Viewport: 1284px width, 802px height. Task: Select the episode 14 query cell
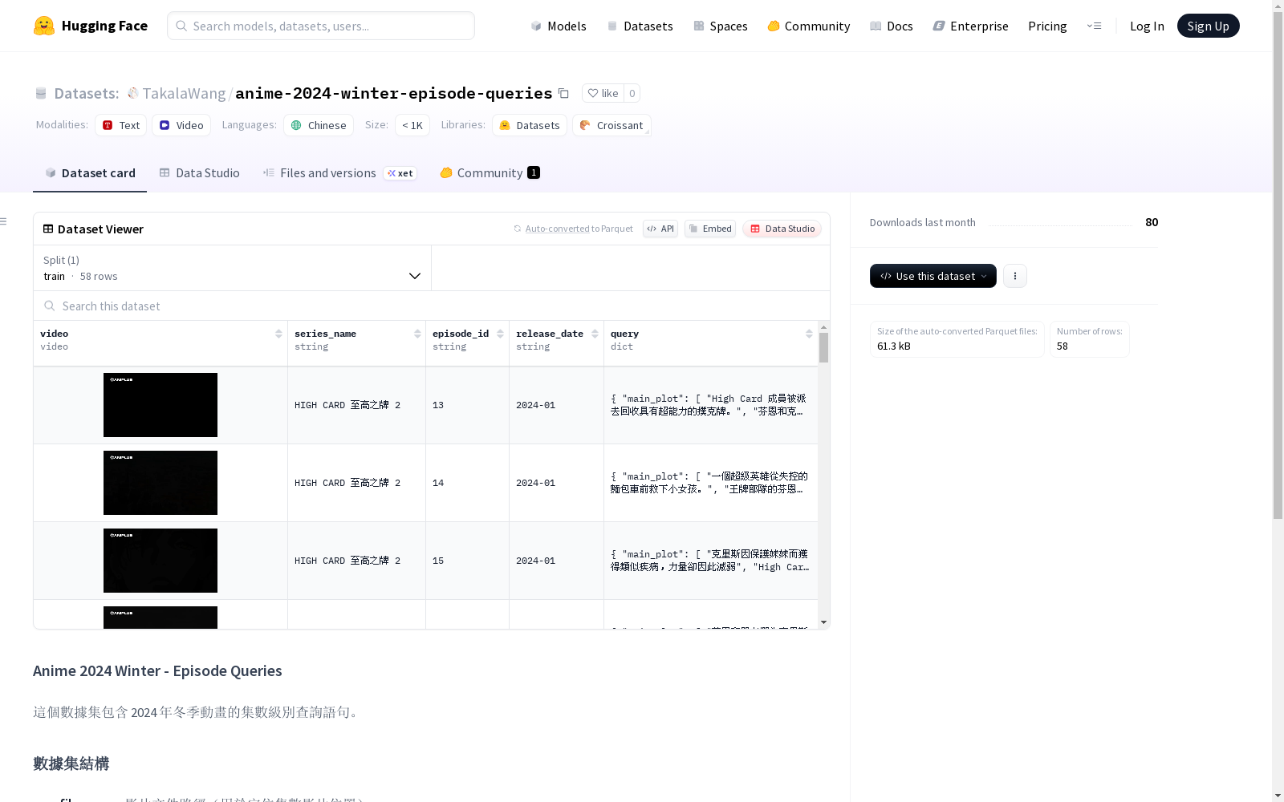[x=711, y=483]
